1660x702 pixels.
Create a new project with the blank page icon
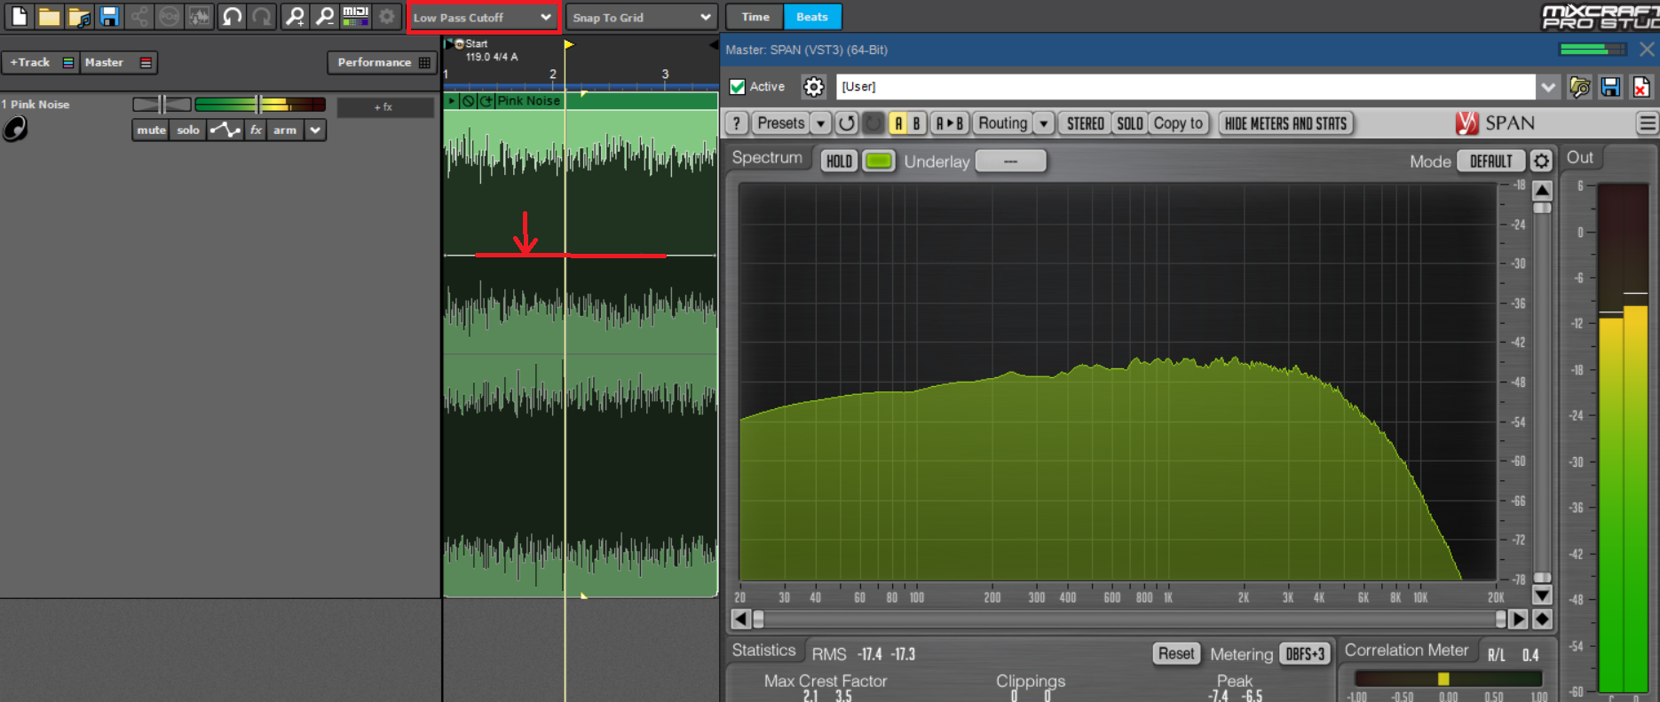tap(19, 16)
